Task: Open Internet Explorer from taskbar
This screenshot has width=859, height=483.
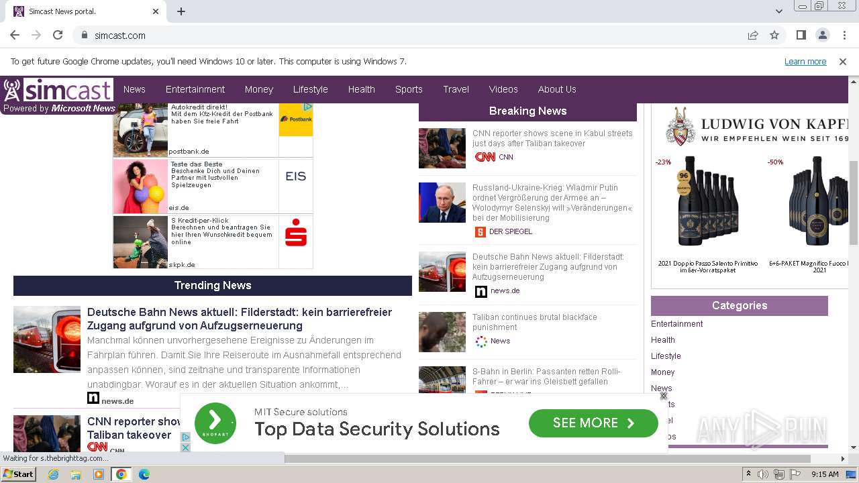Action: (54, 474)
